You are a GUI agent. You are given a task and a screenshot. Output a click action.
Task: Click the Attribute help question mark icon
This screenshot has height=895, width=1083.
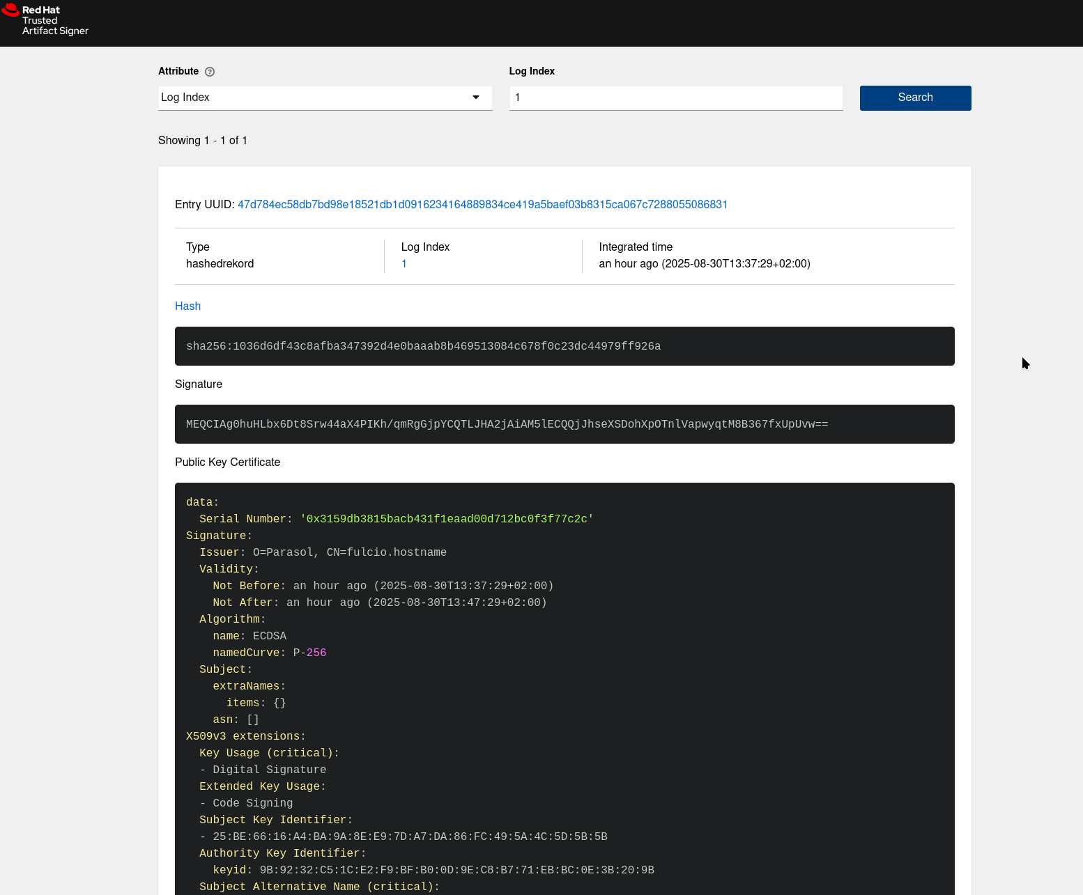210,72
